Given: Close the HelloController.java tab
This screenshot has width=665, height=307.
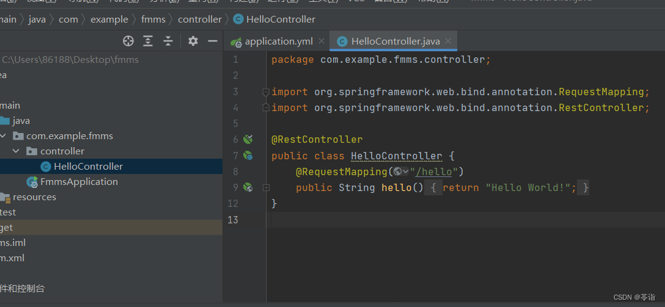Looking at the screenshot, I should tap(448, 41).
